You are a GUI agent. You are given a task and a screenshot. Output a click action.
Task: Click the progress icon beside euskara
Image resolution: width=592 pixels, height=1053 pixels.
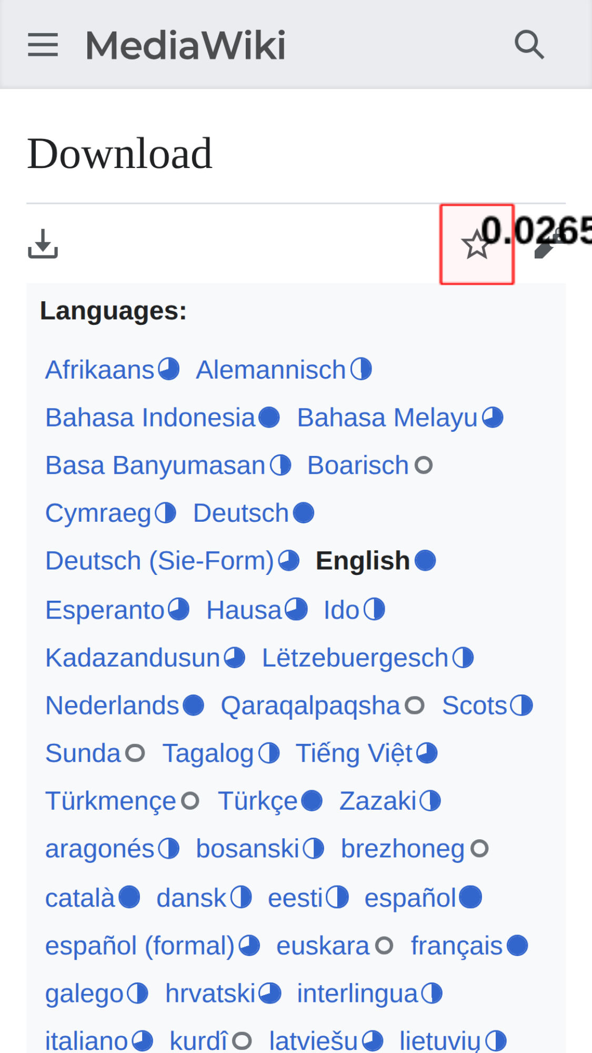click(x=384, y=946)
